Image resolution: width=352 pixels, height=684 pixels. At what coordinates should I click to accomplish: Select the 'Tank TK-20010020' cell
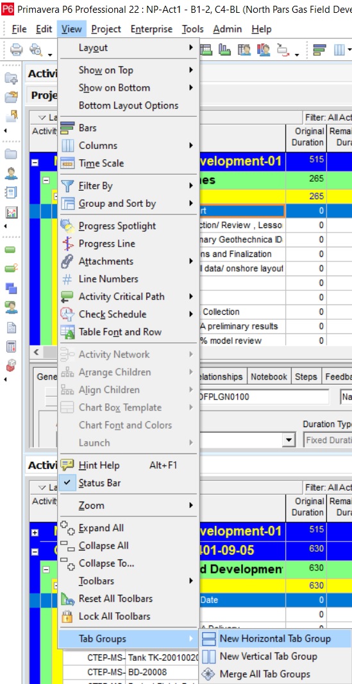pyautogui.click(x=162, y=658)
